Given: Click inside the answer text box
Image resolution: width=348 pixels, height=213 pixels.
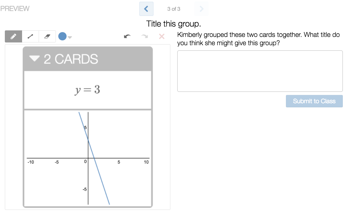Looking at the screenshot, I should pyautogui.click(x=260, y=71).
